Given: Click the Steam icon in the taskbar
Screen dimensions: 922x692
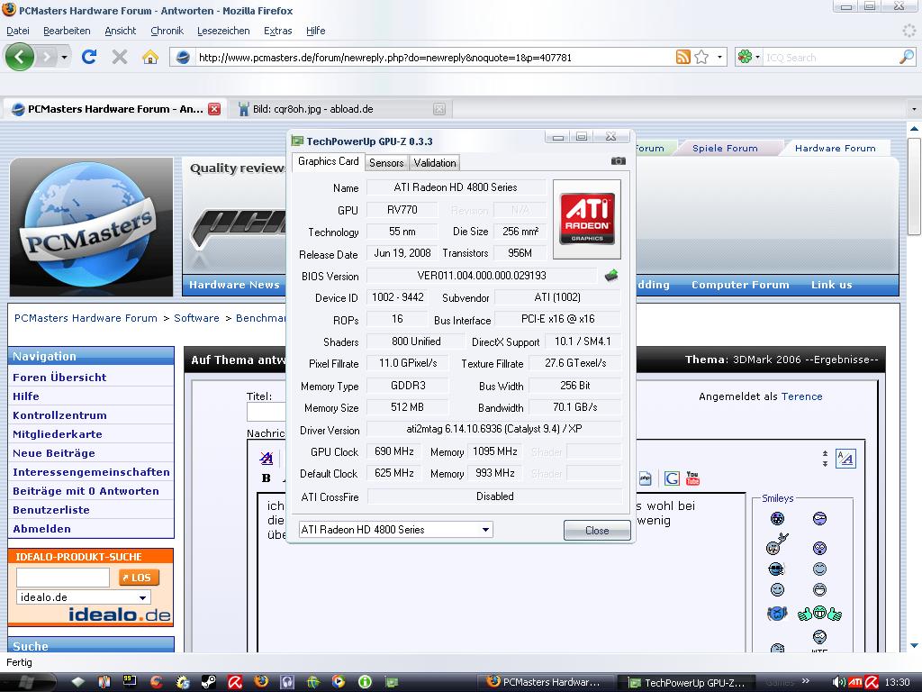Looking at the screenshot, I should click(x=208, y=682).
